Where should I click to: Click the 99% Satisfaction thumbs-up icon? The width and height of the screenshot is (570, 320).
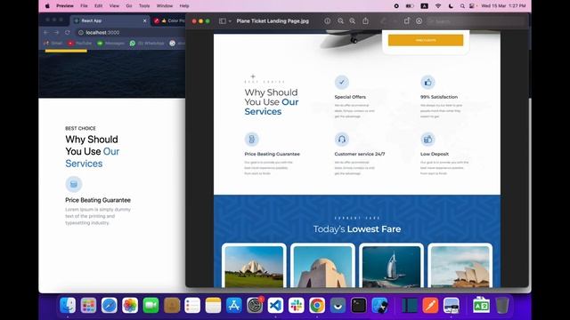coord(427,82)
